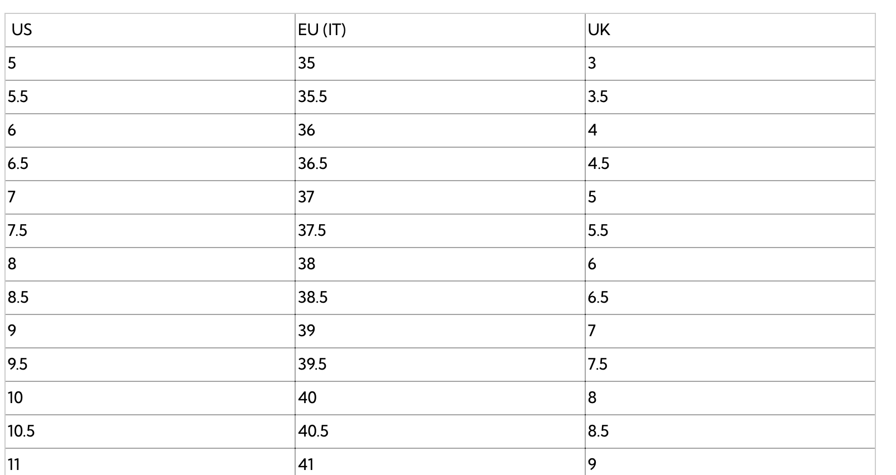Image resolution: width=896 pixels, height=475 pixels.
Task: Click the EU (IT) column header
Action: (322, 30)
